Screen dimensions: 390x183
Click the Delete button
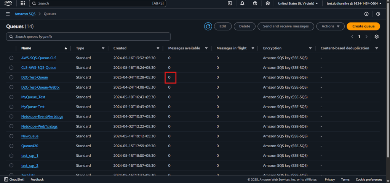tap(245, 26)
